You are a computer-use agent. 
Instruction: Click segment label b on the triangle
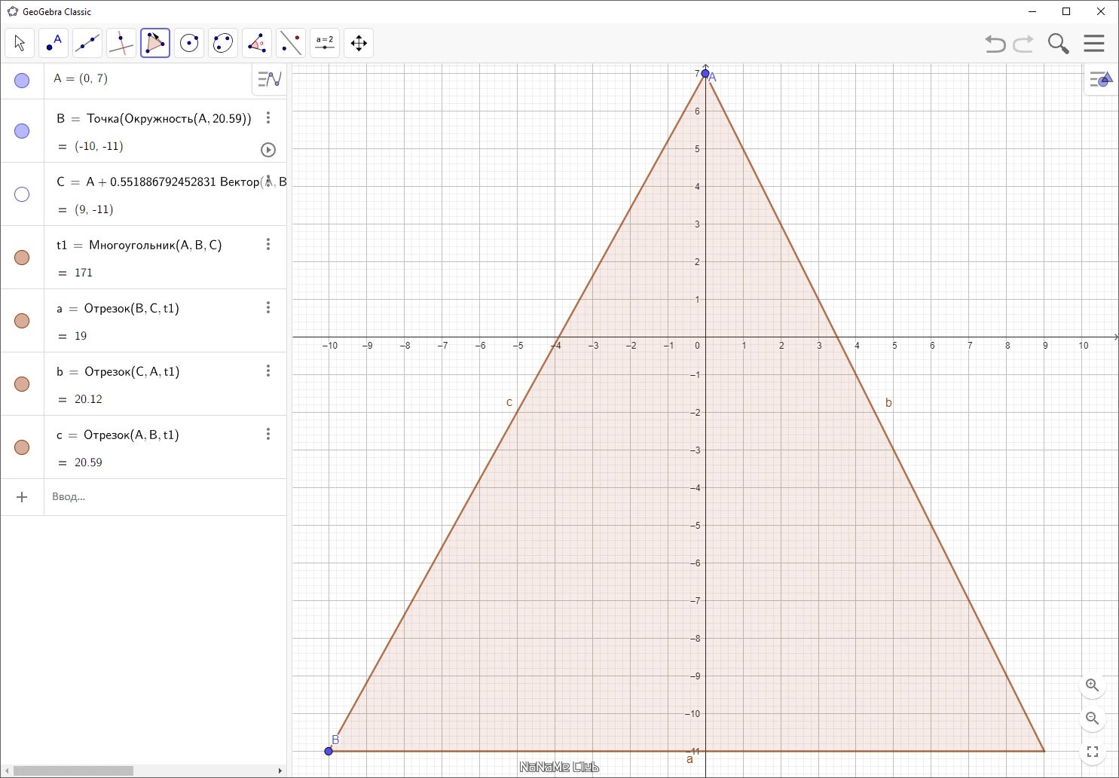(888, 403)
